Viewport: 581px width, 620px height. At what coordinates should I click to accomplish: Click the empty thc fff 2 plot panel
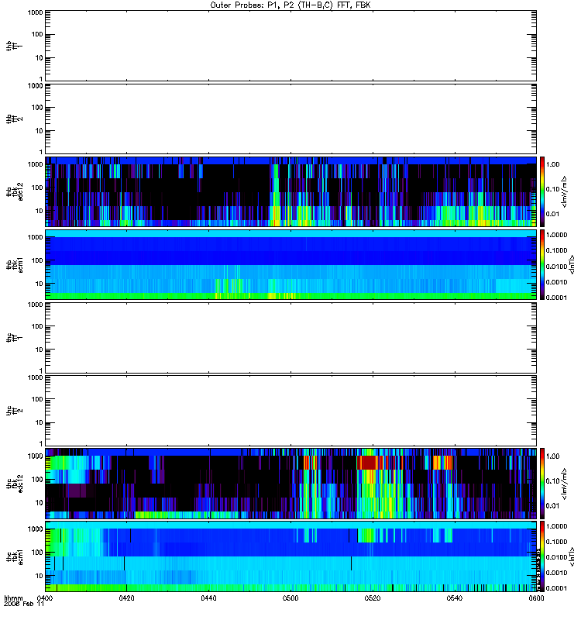pyautogui.click(x=290, y=411)
